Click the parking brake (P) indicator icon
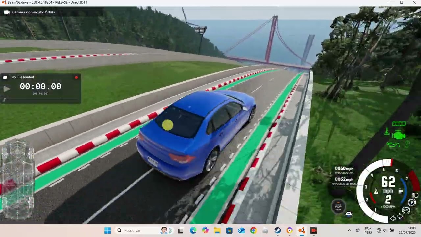 [411, 202]
